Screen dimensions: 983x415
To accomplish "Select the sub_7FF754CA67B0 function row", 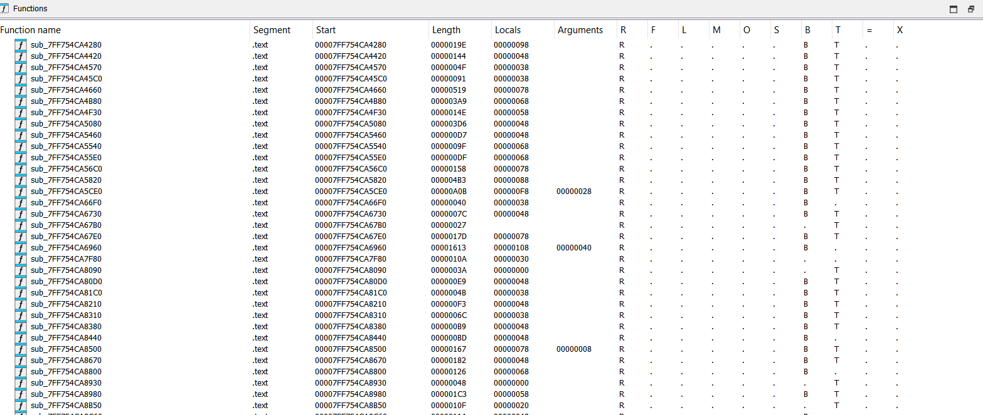I will [x=66, y=225].
